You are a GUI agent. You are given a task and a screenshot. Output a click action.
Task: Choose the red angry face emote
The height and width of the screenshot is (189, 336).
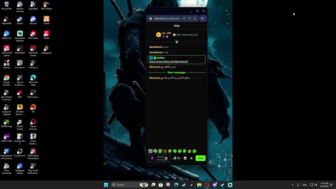pyautogui.click(x=165, y=151)
